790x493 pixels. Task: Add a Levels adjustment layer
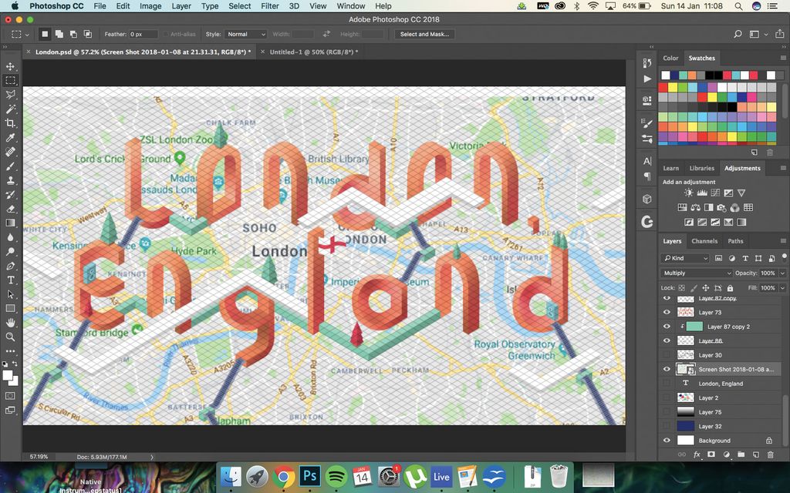(x=701, y=193)
